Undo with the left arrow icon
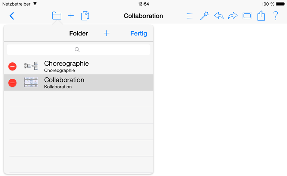 coord(219,16)
